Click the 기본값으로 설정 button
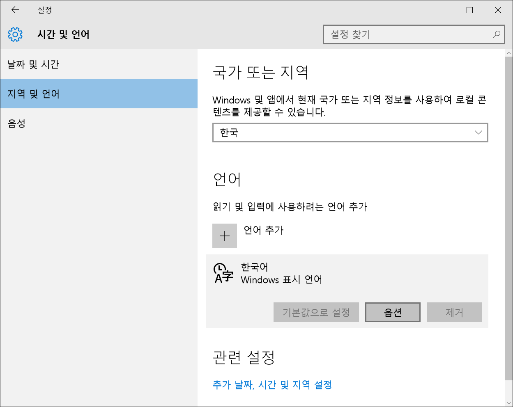 (316, 312)
